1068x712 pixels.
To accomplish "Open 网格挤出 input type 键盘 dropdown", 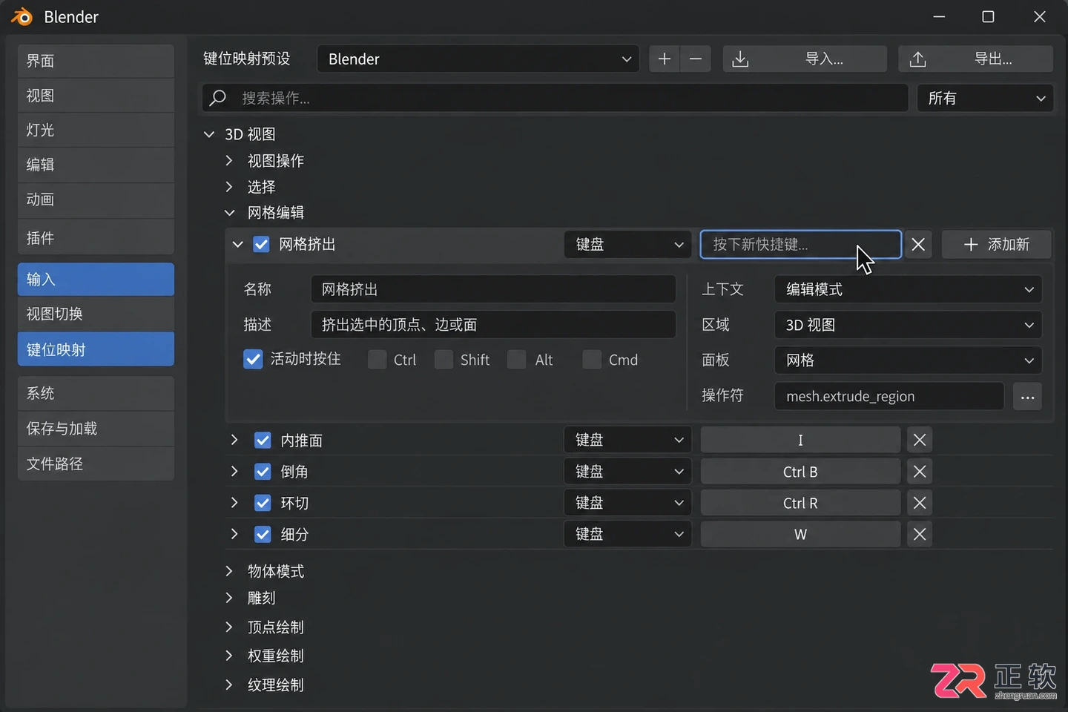I will 628,244.
